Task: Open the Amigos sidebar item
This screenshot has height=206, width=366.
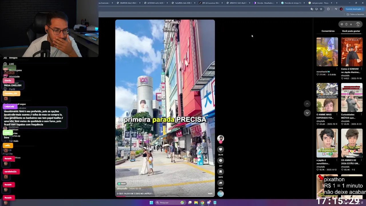Action: (x=10, y=58)
